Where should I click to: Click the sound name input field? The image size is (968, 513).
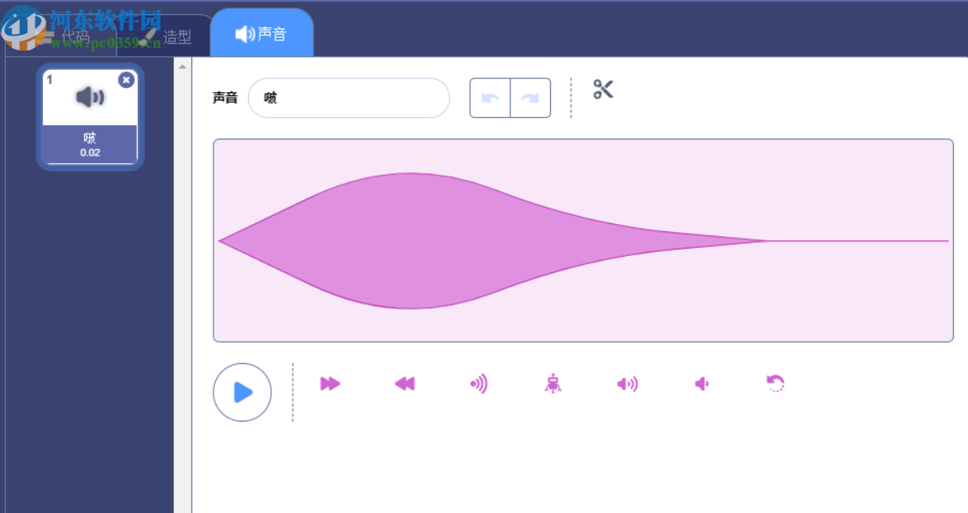349,97
